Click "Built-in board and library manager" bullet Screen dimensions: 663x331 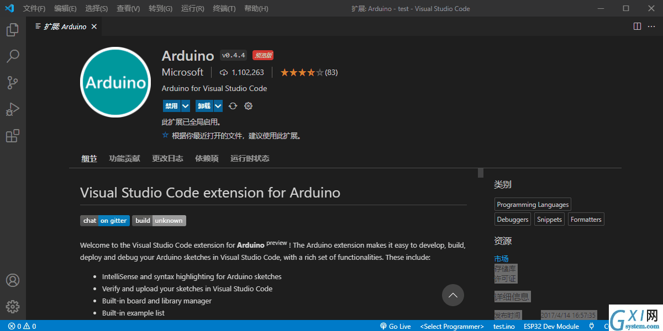click(x=157, y=301)
